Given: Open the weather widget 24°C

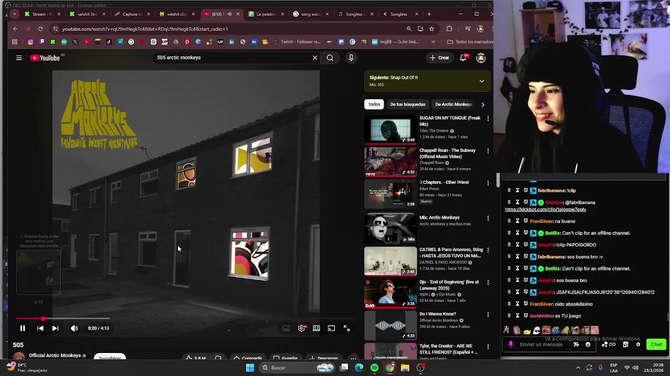Looking at the screenshot, I should click(x=27, y=368).
